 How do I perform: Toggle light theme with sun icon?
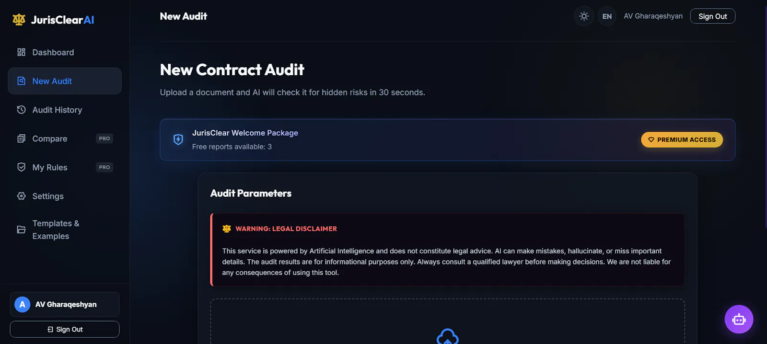pyautogui.click(x=584, y=16)
